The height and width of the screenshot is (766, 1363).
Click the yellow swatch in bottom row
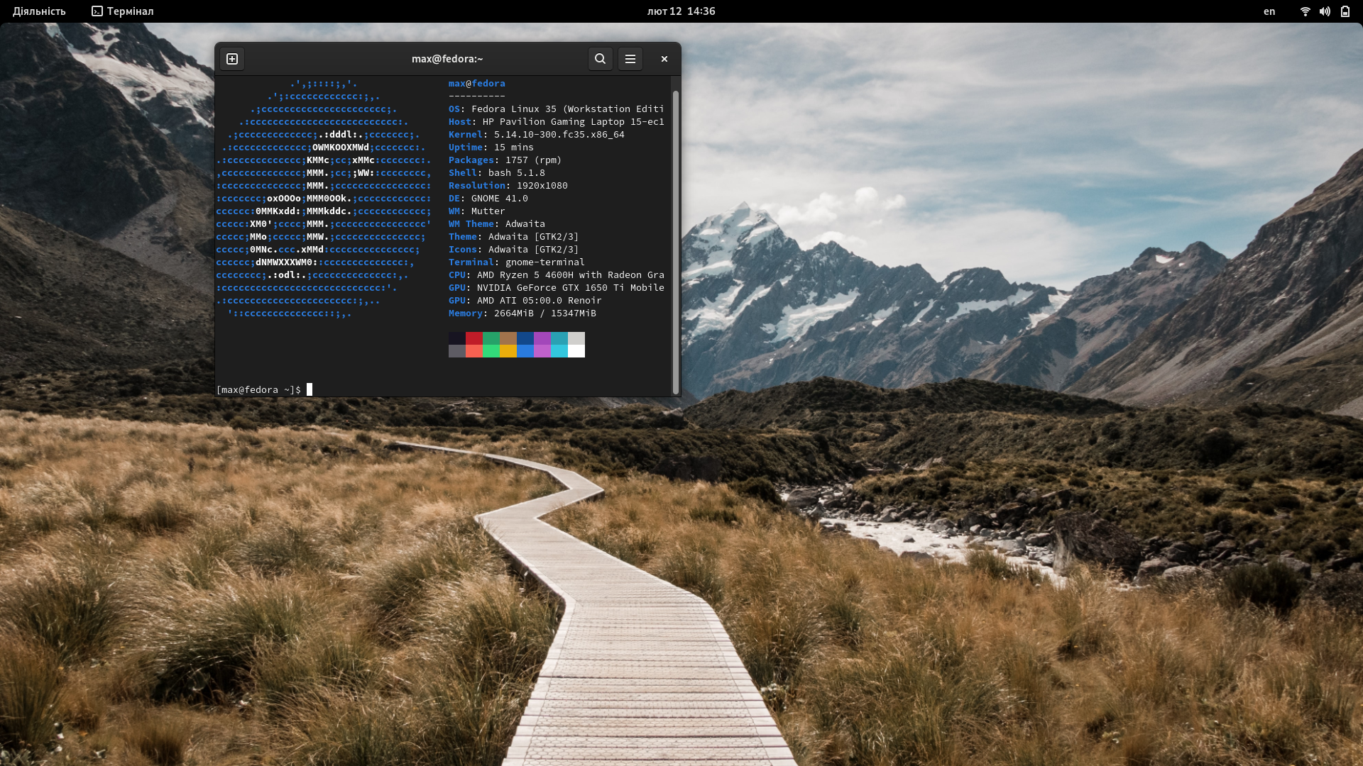tap(508, 351)
